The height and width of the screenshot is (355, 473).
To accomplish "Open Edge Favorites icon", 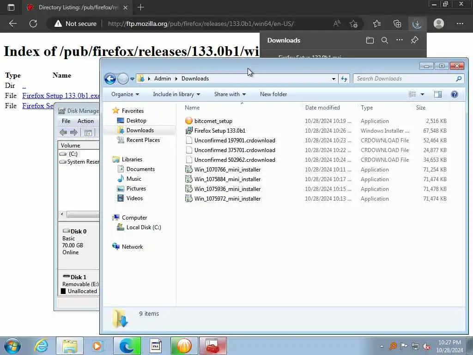I will coord(377,24).
